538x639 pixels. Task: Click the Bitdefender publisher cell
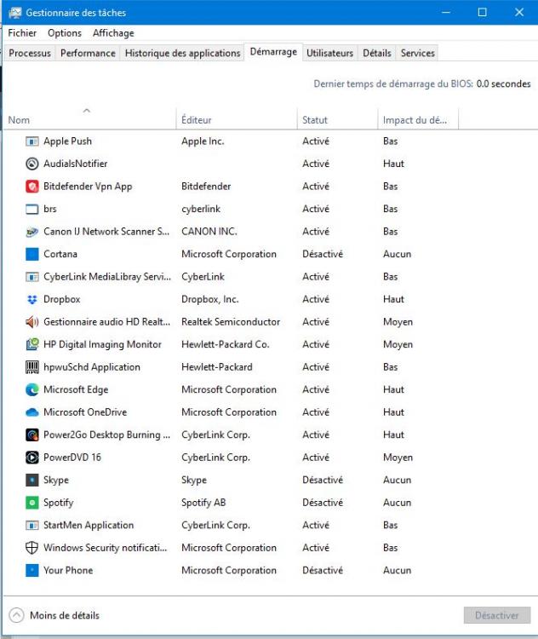tap(206, 187)
